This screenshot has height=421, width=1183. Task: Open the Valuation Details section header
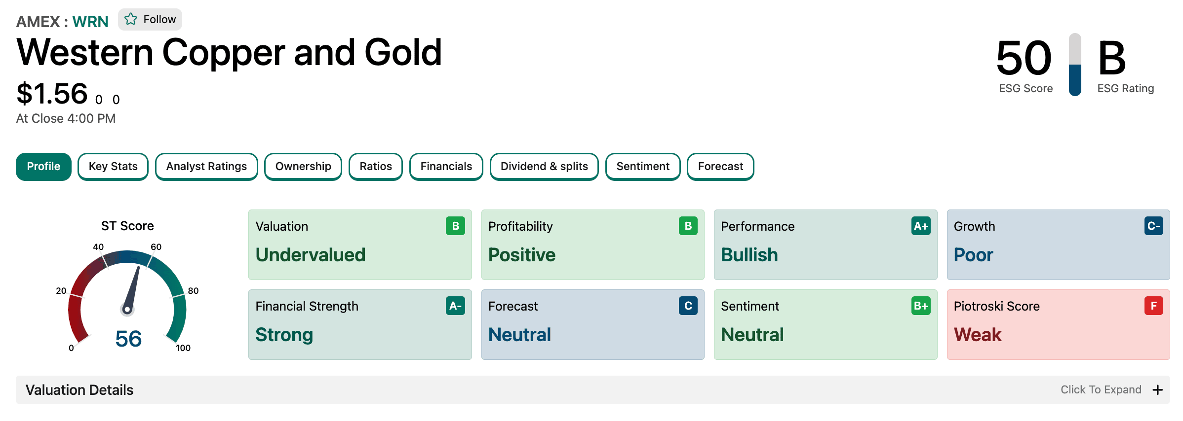click(x=592, y=390)
